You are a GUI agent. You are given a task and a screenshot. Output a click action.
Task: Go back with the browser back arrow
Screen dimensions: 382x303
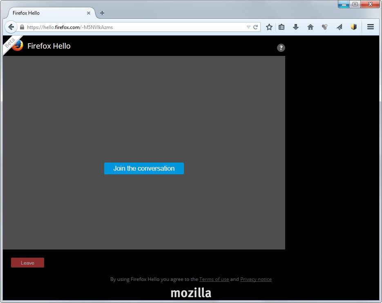[11, 27]
